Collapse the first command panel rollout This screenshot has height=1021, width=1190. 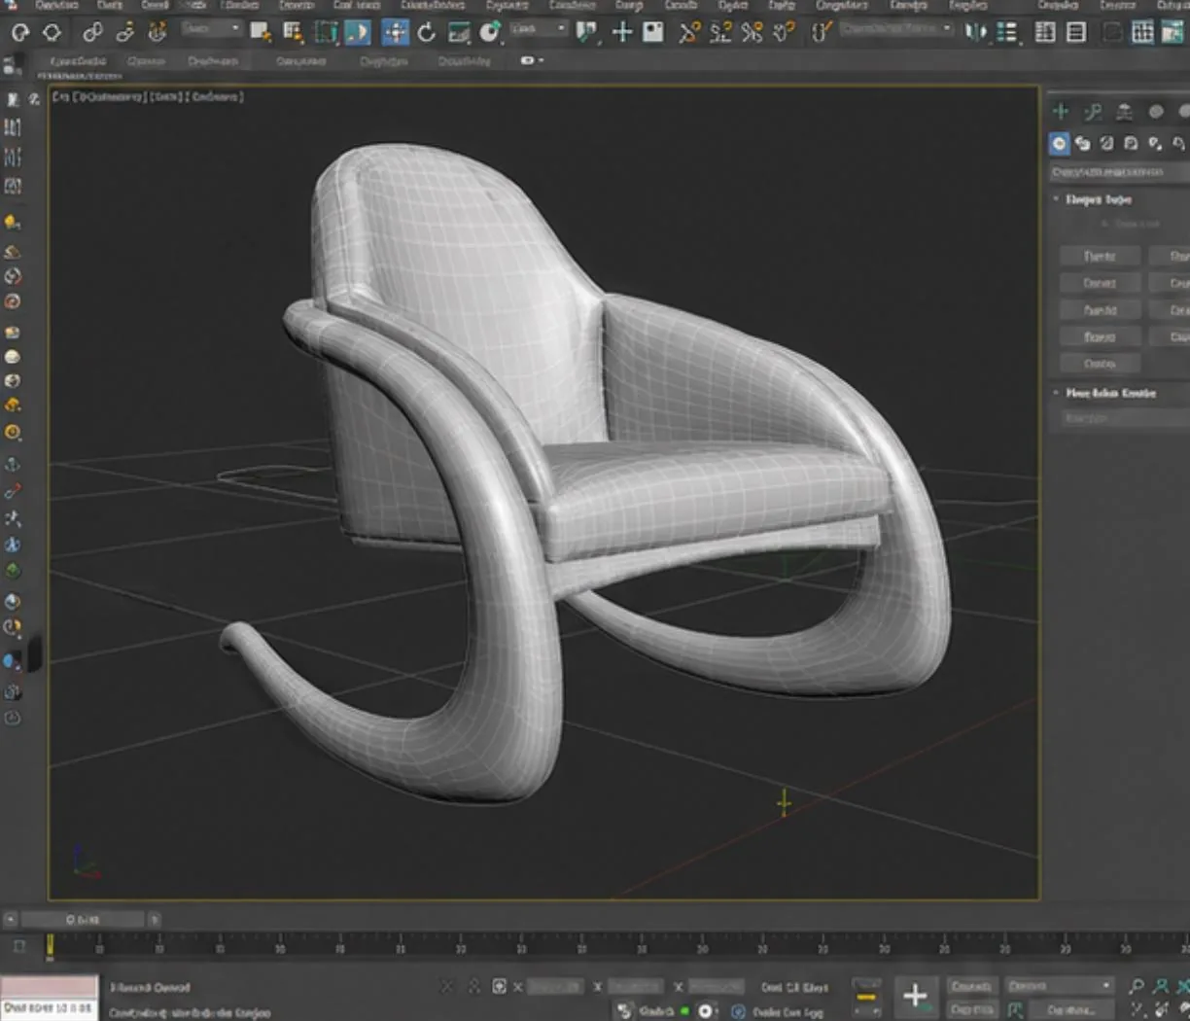1057,199
